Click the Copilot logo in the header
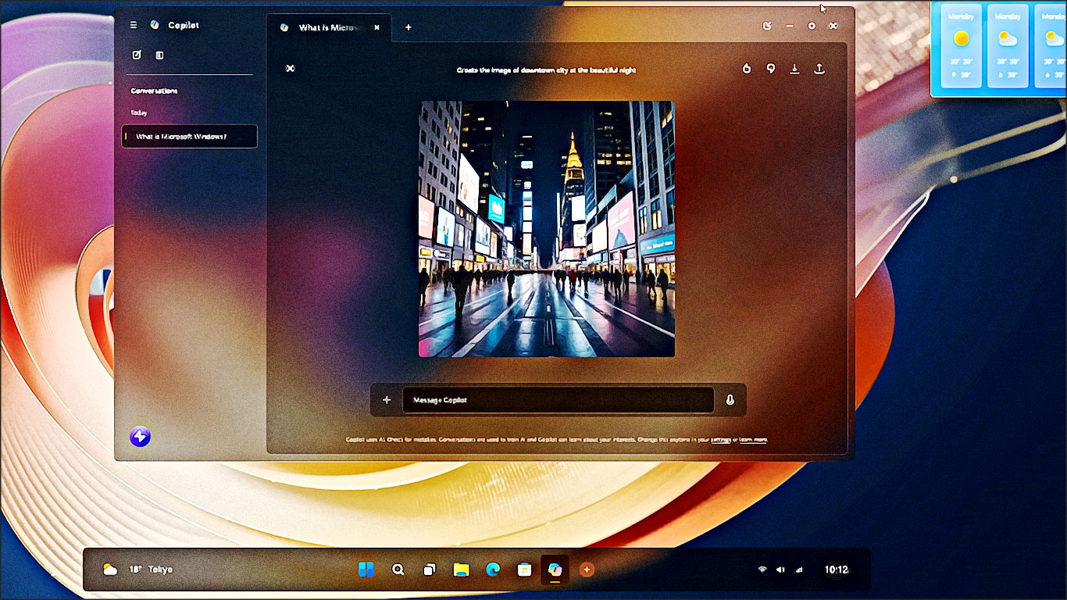 click(155, 25)
